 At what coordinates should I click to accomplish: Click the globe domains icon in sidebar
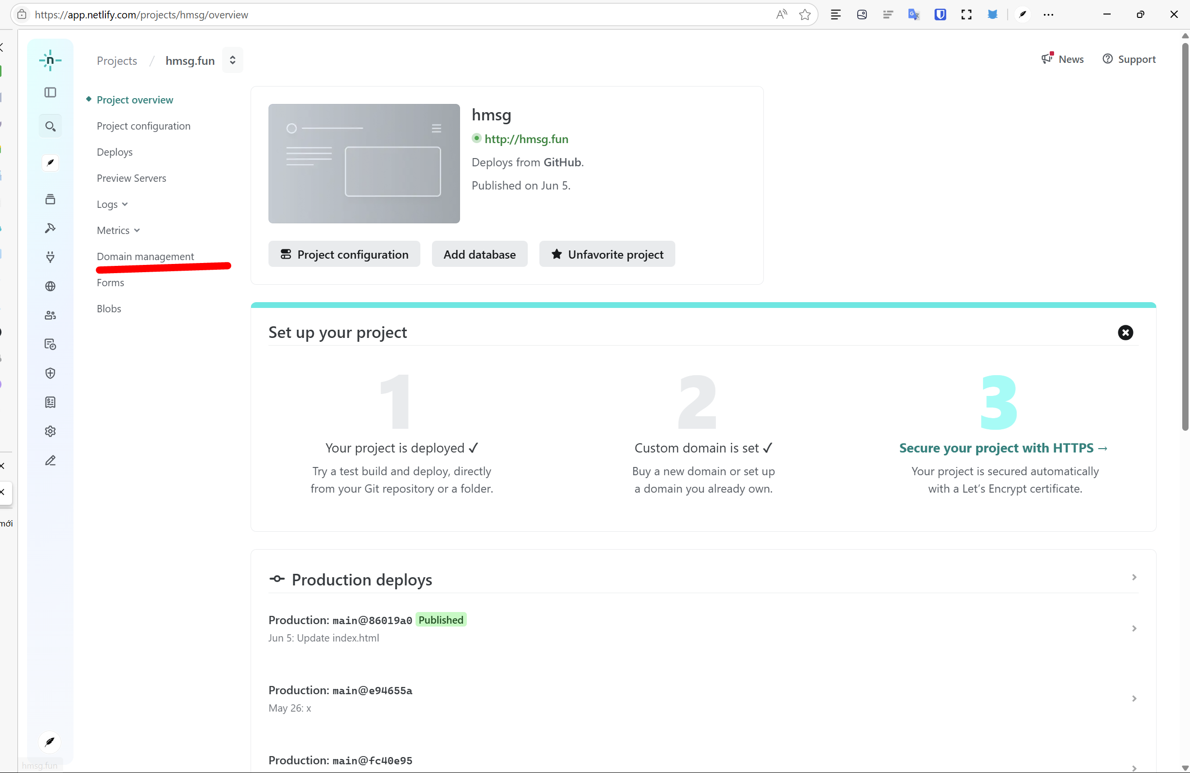click(50, 286)
